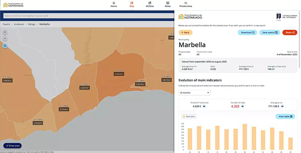Toggle number of sales eye icon
Viewport: 301px width, 153px height.
pyautogui.click(x=243, y=106)
